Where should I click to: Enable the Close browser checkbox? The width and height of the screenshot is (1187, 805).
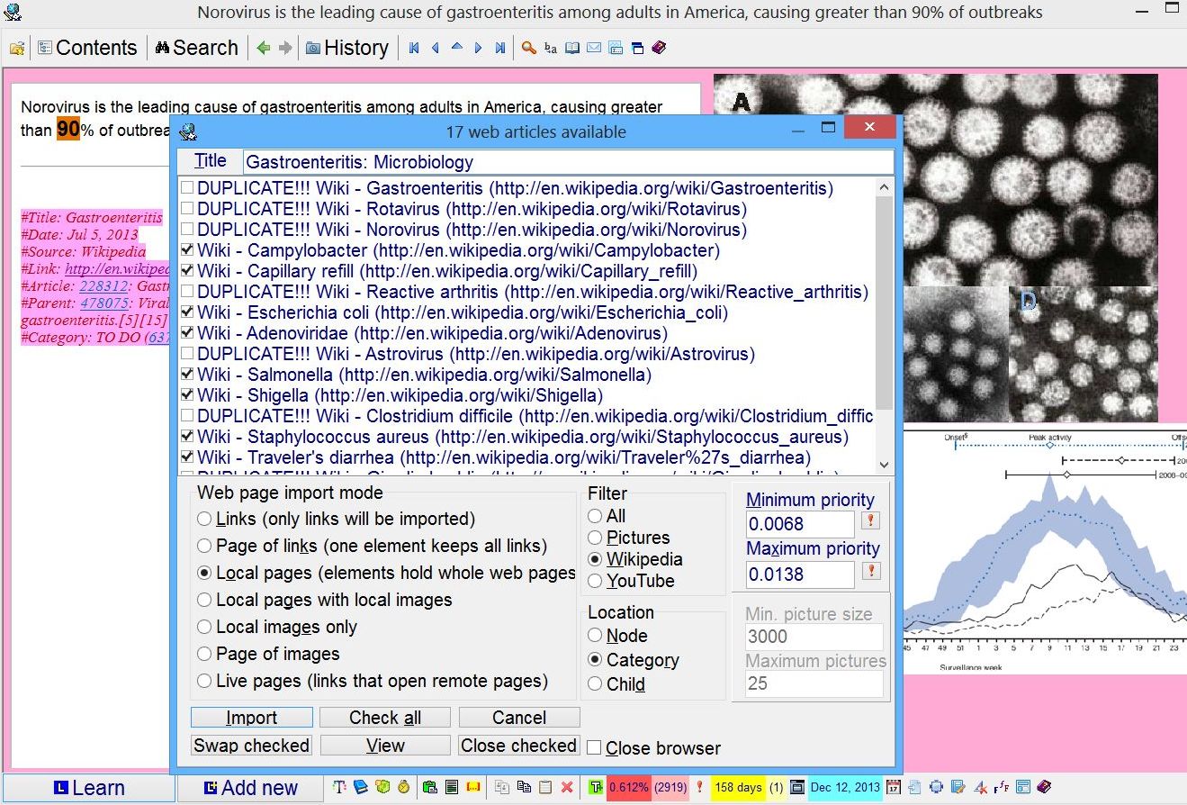click(x=594, y=747)
